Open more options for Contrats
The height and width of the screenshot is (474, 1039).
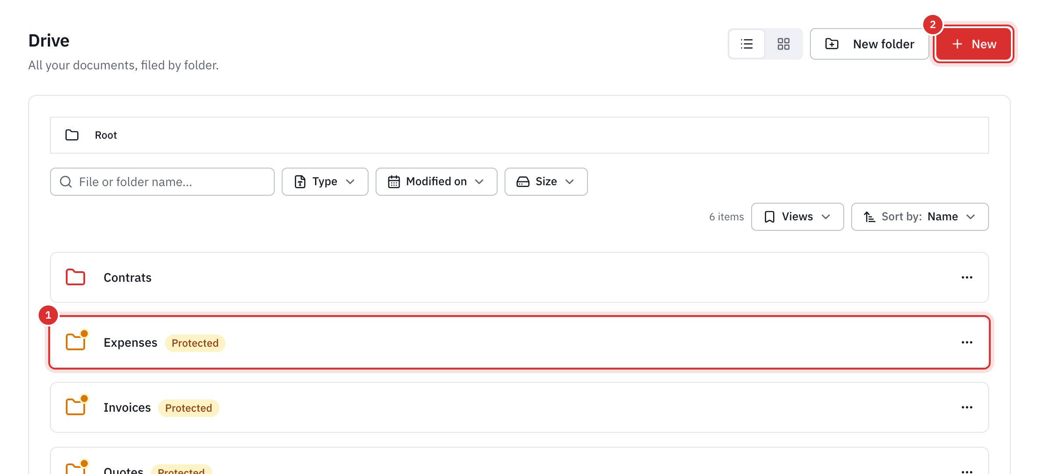click(967, 277)
